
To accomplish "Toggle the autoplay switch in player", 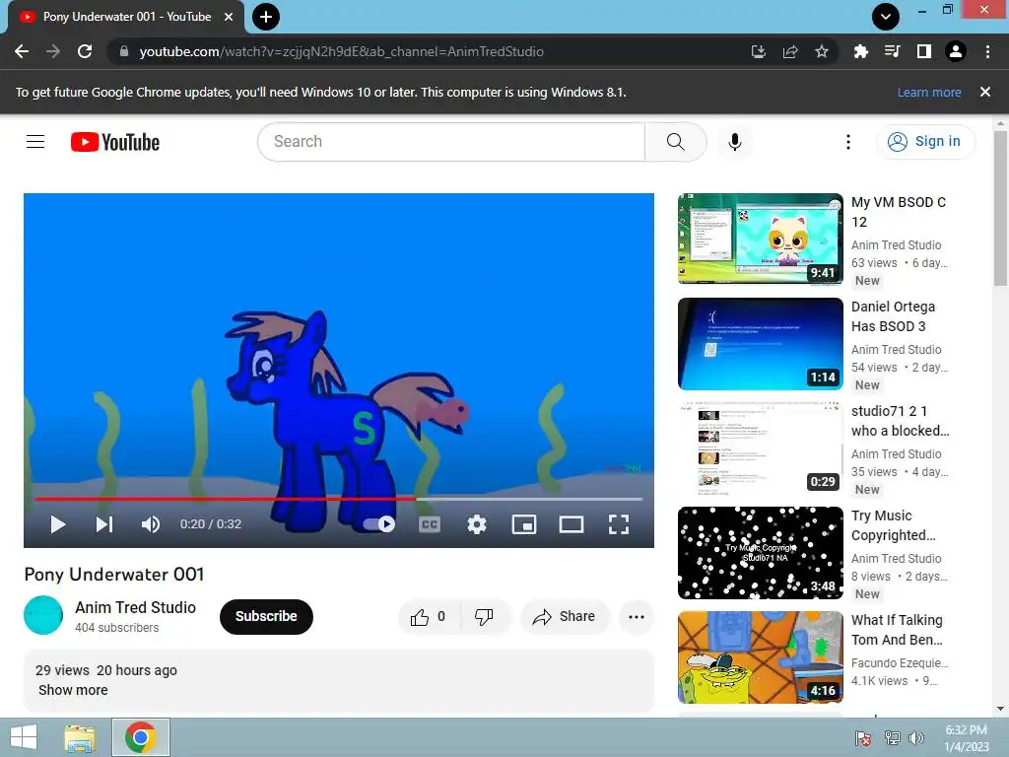I will [379, 524].
